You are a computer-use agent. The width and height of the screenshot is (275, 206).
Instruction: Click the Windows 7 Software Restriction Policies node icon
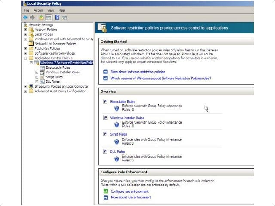37,63
